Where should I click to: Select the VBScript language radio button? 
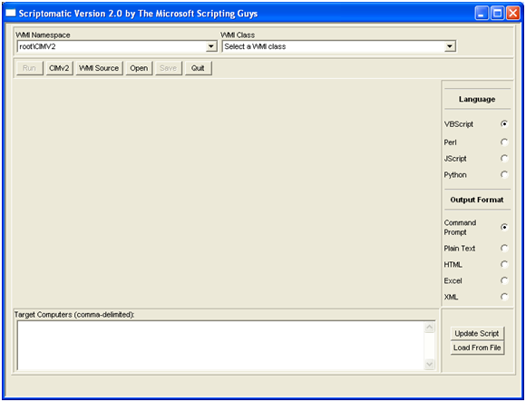click(x=504, y=123)
